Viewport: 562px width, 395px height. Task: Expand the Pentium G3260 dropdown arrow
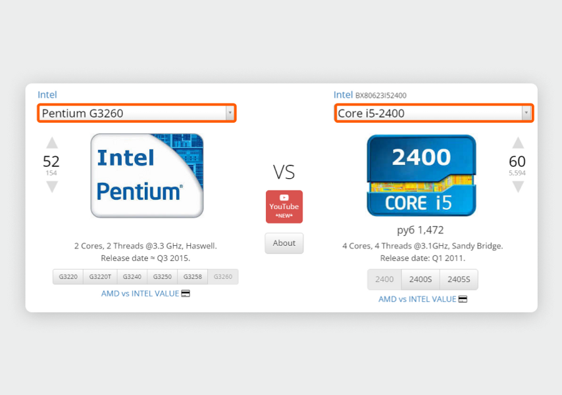tap(230, 113)
